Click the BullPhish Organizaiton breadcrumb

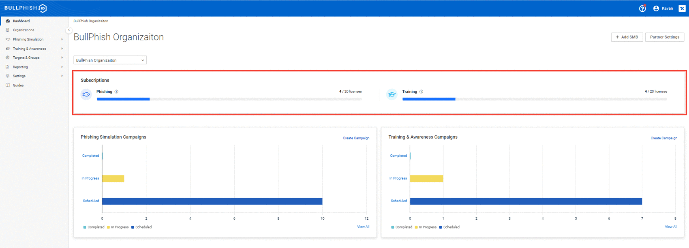point(91,21)
